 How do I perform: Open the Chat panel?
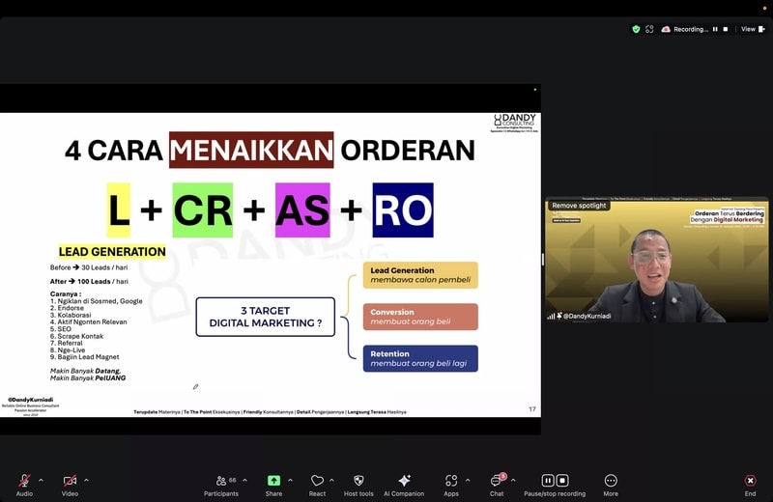coord(496,481)
